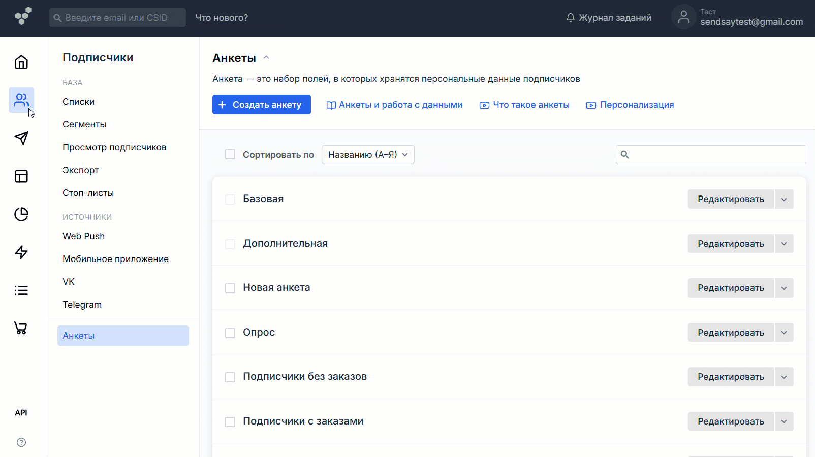Tick the checkbox for Новая анкета
Image resolution: width=815 pixels, height=457 pixels.
point(230,288)
